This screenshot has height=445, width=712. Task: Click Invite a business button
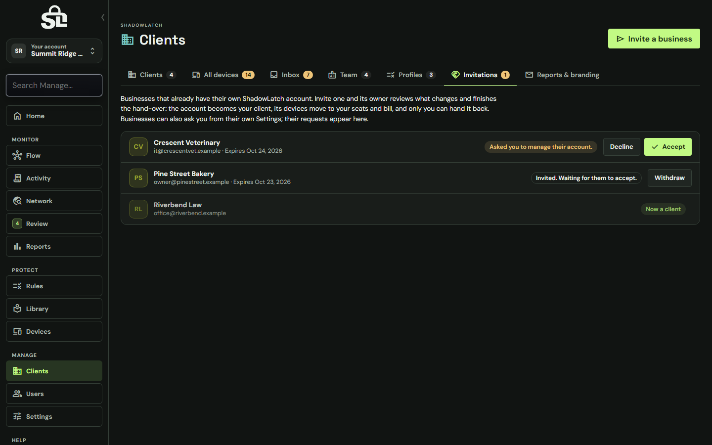coord(654,39)
